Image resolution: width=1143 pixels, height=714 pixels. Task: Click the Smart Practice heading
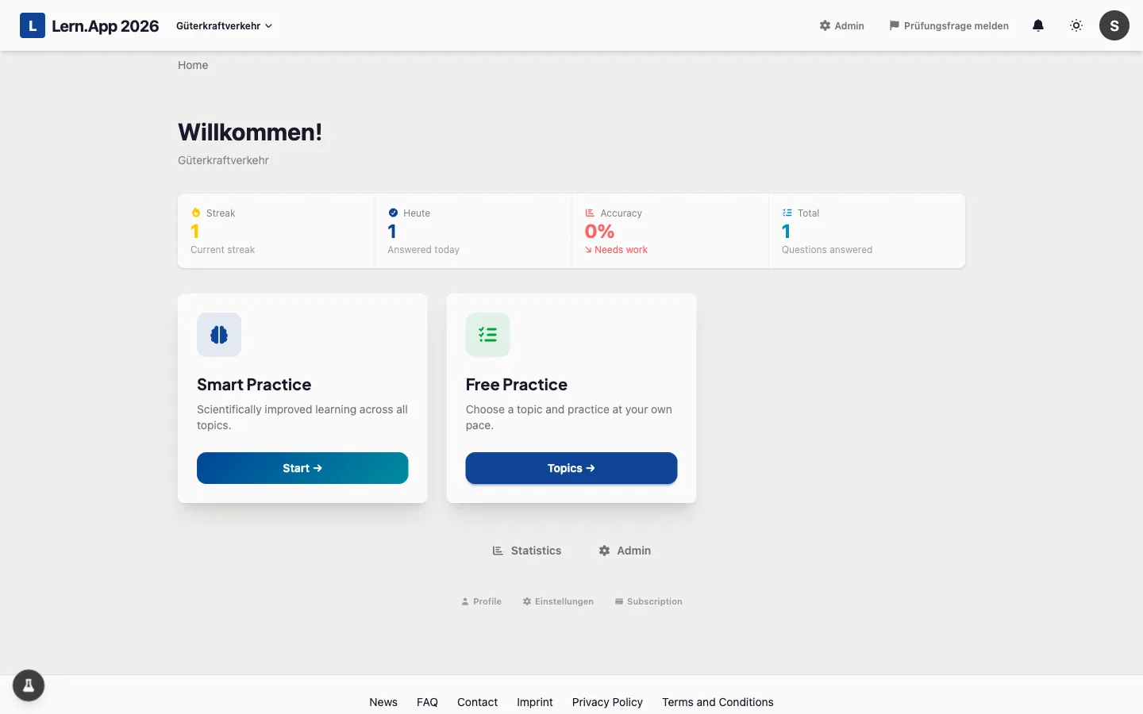coord(254,385)
